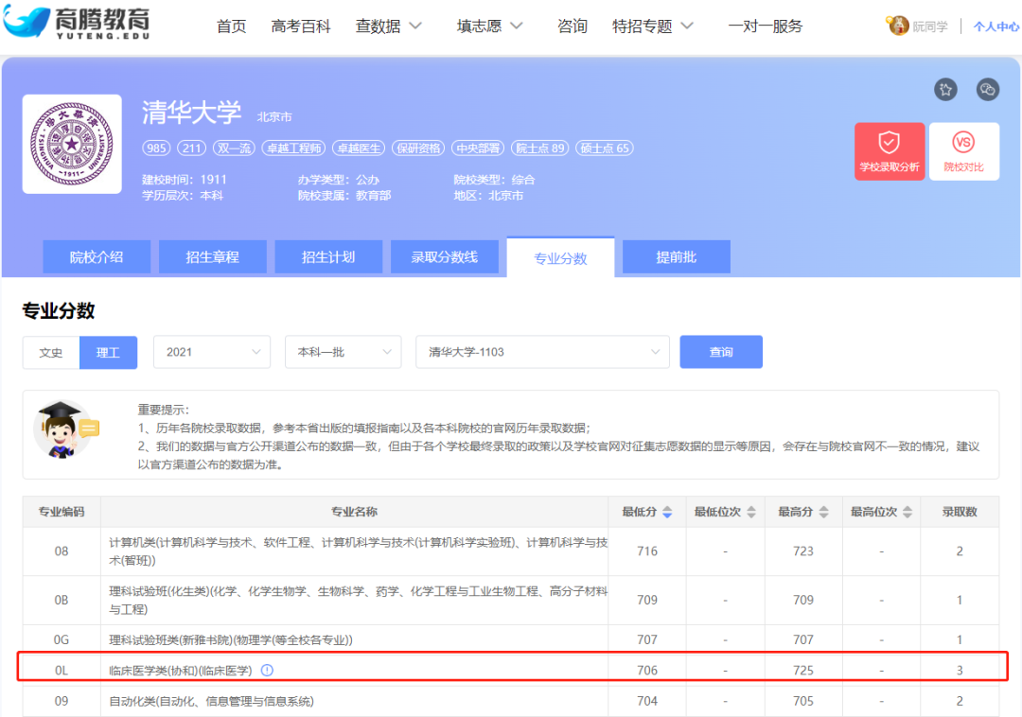Select row 0B 理科试验班(化生类) major name
Viewport: 1022px width, 717px height.
[x=358, y=600]
